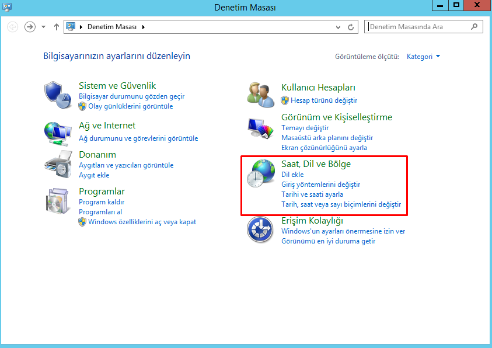This screenshot has height=348, width=492.
Task: Maximize the Denetim Masası window
Action: (456, 5)
